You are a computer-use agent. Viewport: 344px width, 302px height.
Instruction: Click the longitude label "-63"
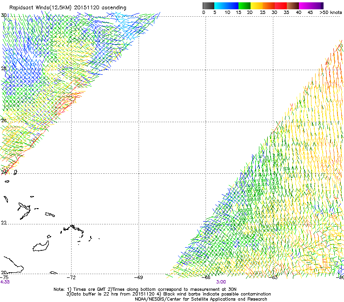coord(273,277)
